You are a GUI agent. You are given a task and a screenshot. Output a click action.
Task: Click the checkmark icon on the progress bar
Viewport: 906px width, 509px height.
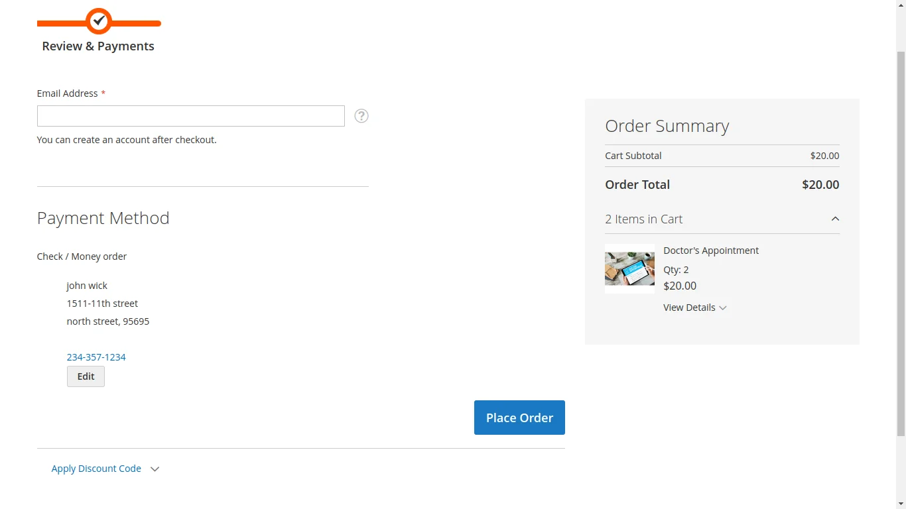(x=98, y=20)
